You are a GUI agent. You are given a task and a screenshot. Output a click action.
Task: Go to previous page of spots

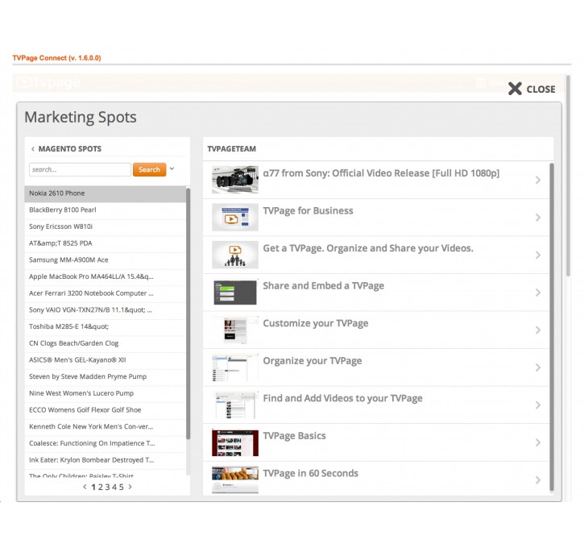[85, 487]
